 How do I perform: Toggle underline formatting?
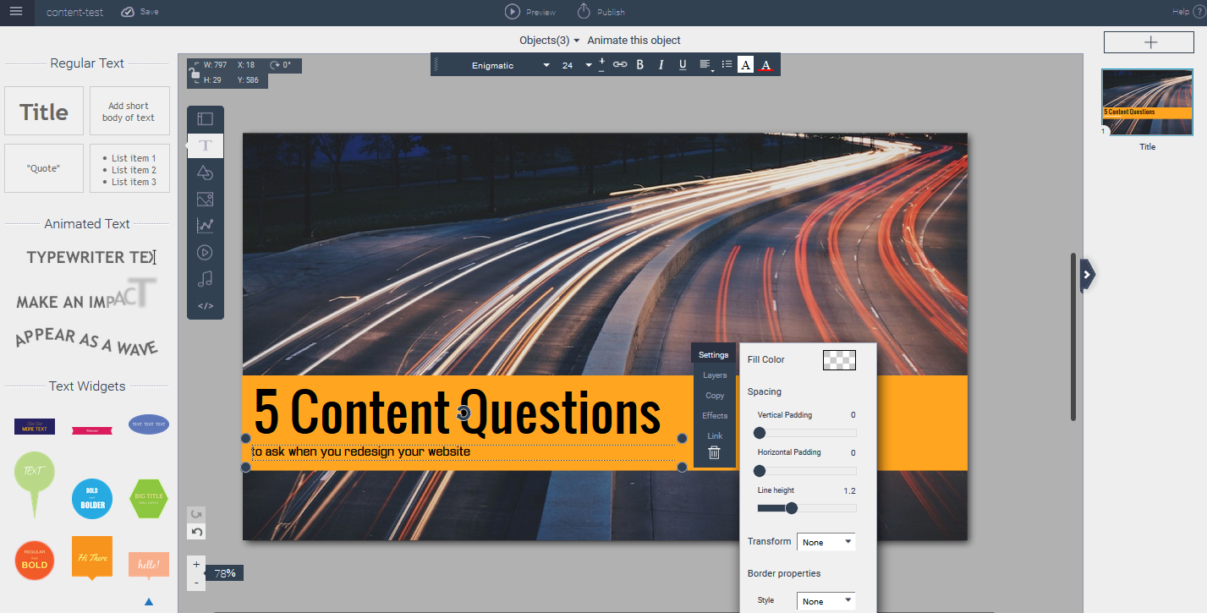pos(682,64)
